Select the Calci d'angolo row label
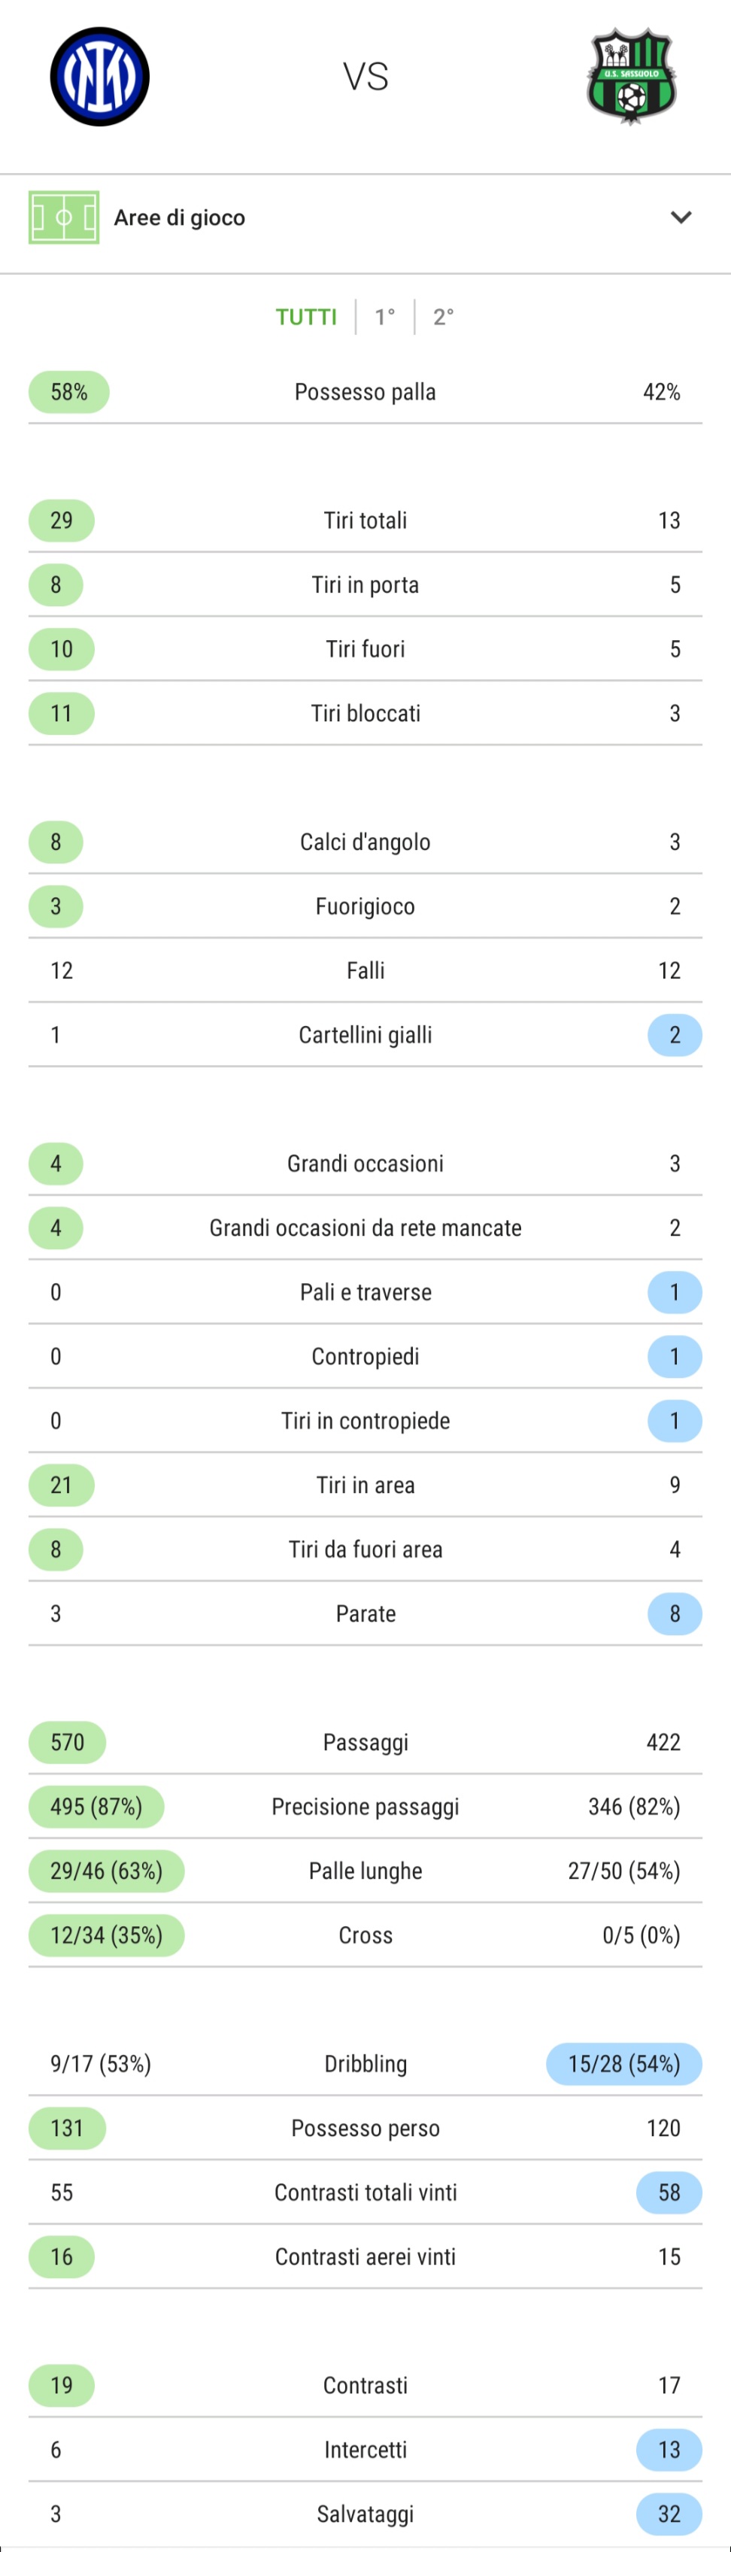Viewport: 731px width, 2552px height. tap(365, 842)
